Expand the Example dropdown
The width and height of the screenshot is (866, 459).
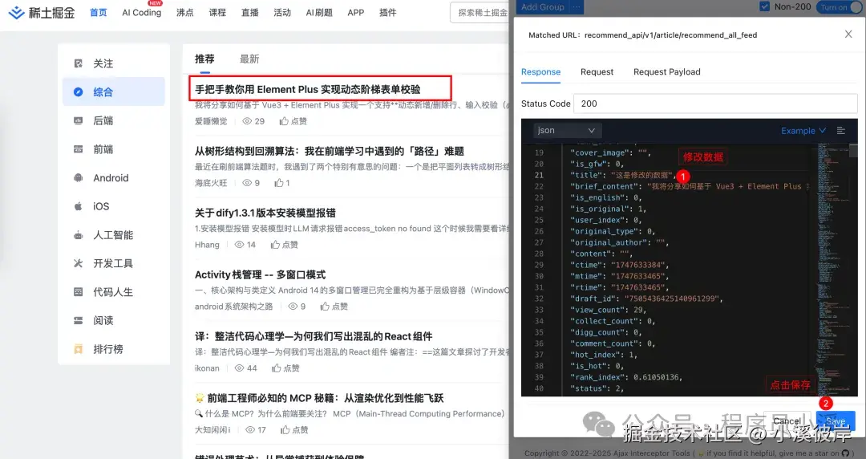point(803,131)
